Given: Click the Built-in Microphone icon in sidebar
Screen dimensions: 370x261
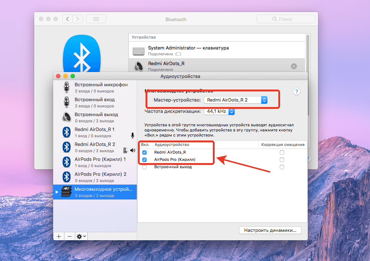Looking at the screenshot, I should (66, 87).
